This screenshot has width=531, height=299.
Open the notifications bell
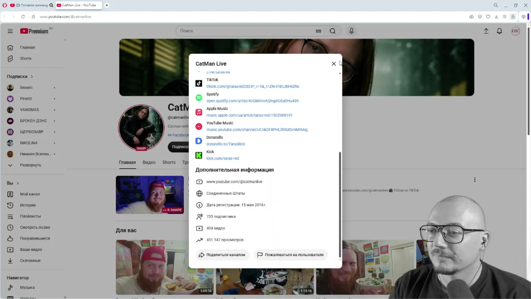[x=499, y=31]
